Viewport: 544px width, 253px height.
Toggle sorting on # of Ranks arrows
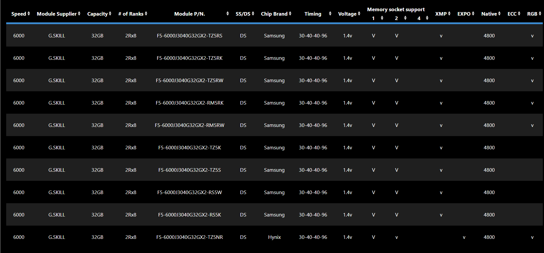coord(146,14)
